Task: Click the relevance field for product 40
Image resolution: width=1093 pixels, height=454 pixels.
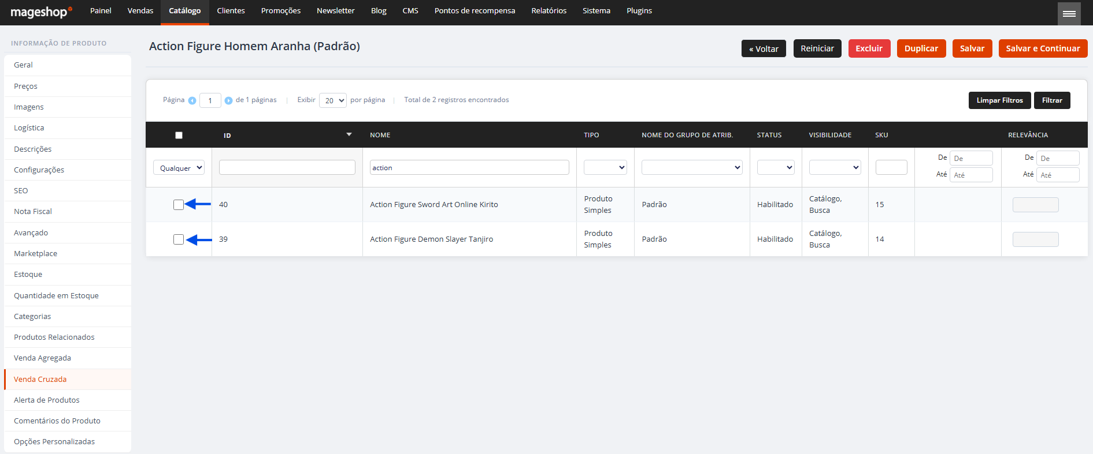Action: [x=1035, y=205]
